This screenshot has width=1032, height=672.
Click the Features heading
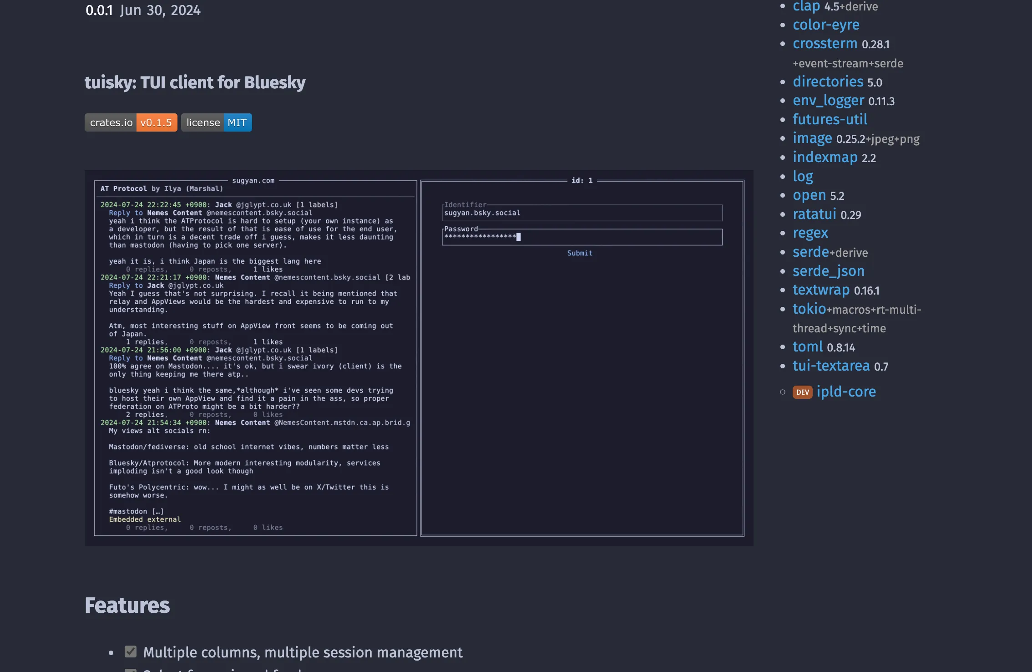127,606
